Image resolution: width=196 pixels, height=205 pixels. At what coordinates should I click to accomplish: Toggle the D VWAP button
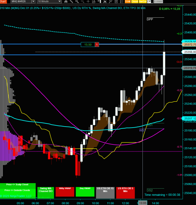(158, 1)
